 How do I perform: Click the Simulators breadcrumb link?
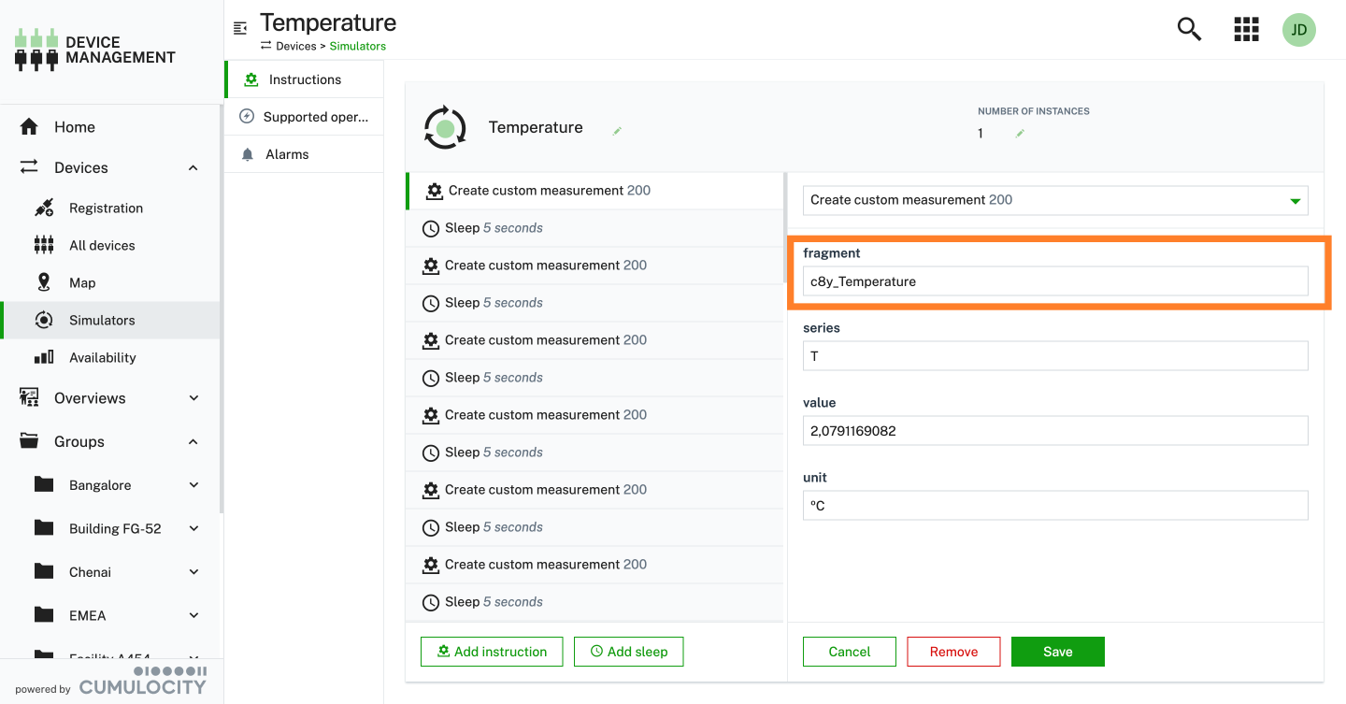click(x=357, y=46)
